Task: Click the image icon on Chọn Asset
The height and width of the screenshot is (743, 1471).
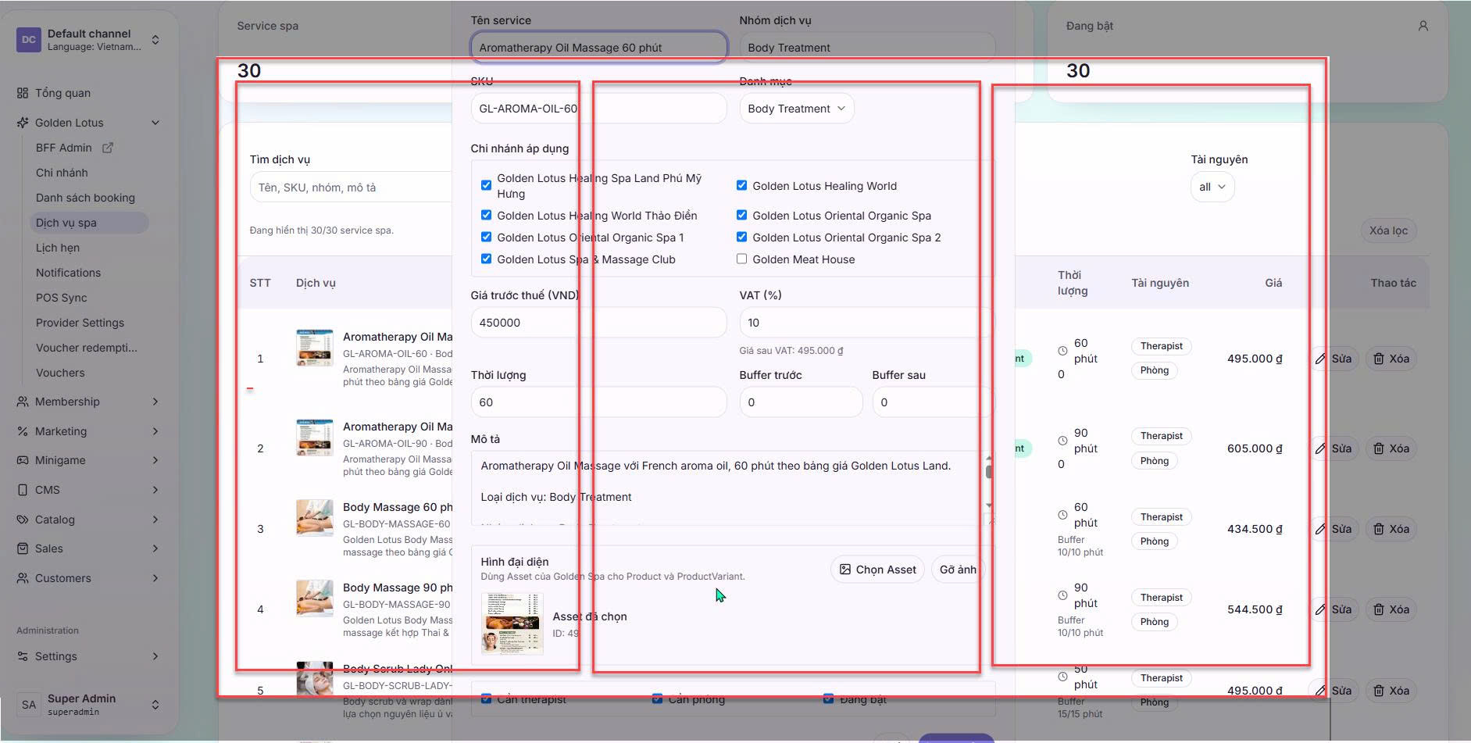Action: click(844, 570)
